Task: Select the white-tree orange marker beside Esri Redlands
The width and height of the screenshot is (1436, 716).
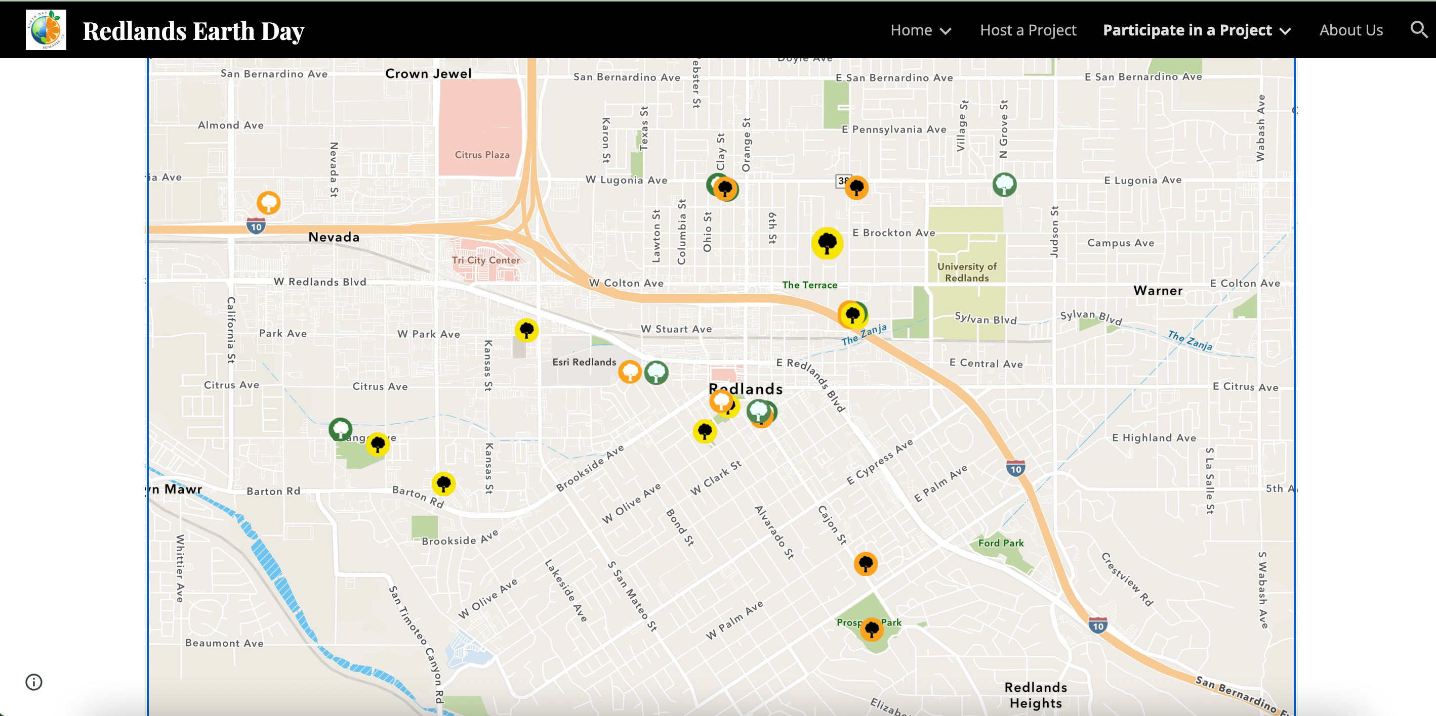Action: point(630,371)
